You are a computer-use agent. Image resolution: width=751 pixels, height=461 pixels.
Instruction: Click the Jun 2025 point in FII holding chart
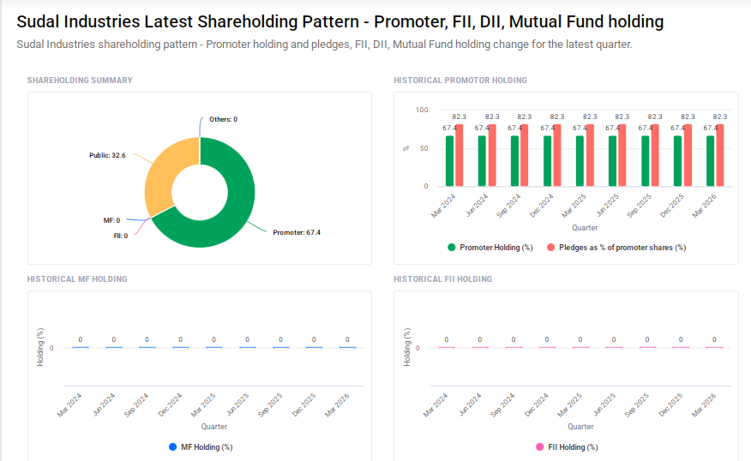pos(614,348)
